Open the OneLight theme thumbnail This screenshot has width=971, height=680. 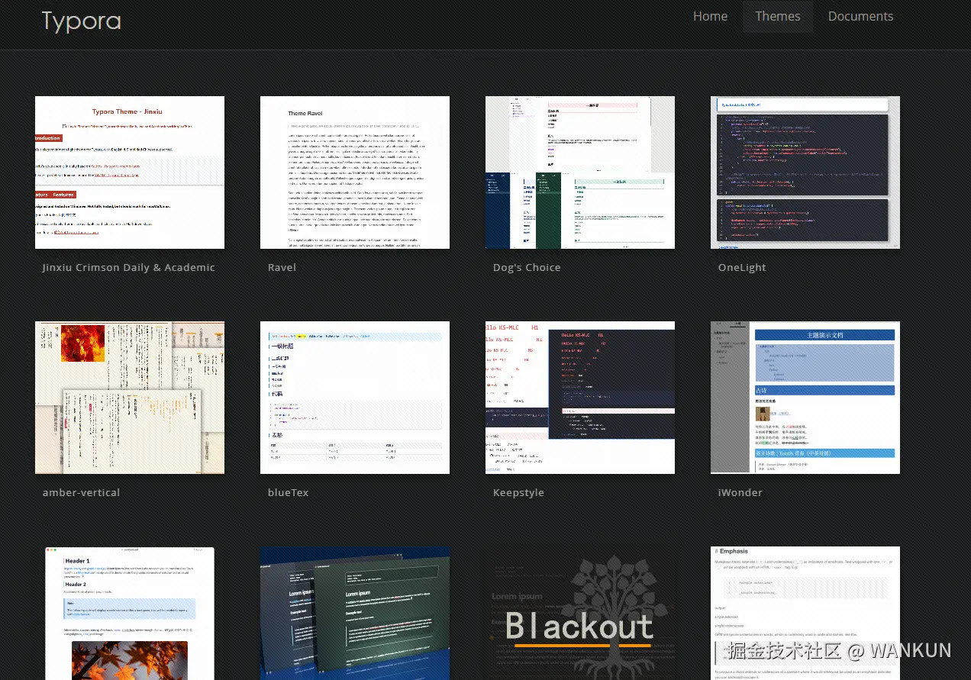tap(805, 172)
